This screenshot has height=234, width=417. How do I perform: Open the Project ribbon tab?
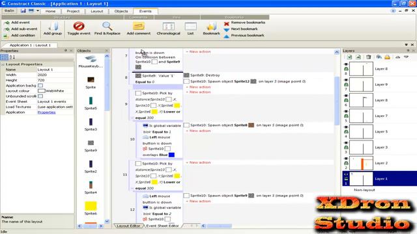point(73,11)
